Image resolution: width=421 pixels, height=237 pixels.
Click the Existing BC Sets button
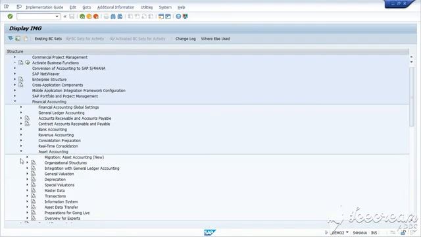click(48, 39)
